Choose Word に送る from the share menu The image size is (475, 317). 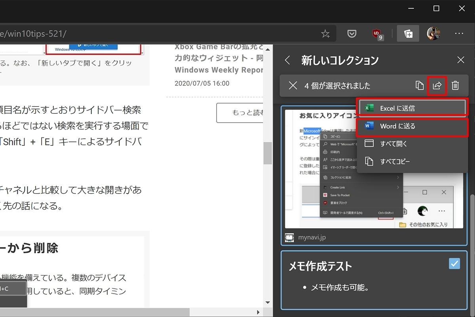413,126
